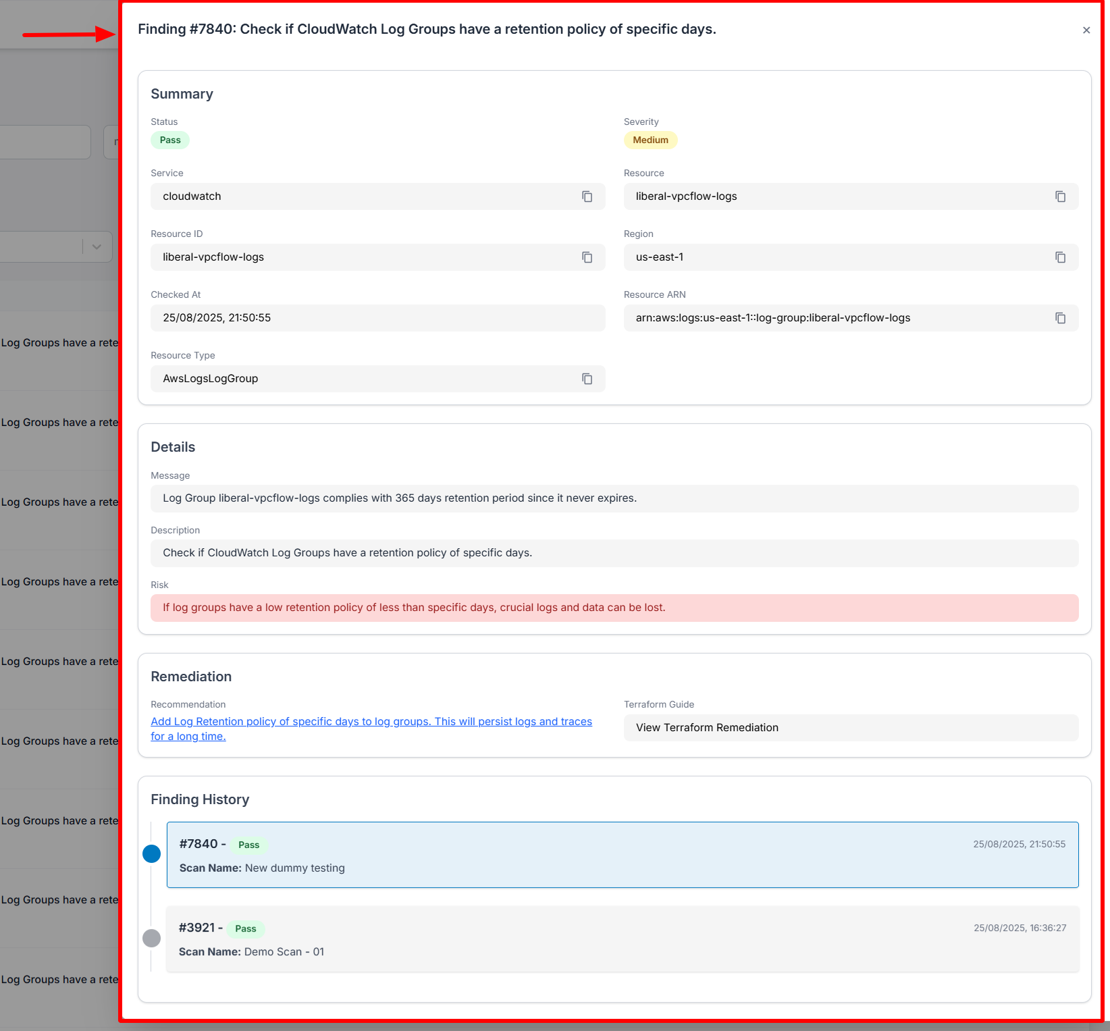Copy the Resource Type AwsLogsLogGroup
Image resolution: width=1110 pixels, height=1031 pixels.
587,379
